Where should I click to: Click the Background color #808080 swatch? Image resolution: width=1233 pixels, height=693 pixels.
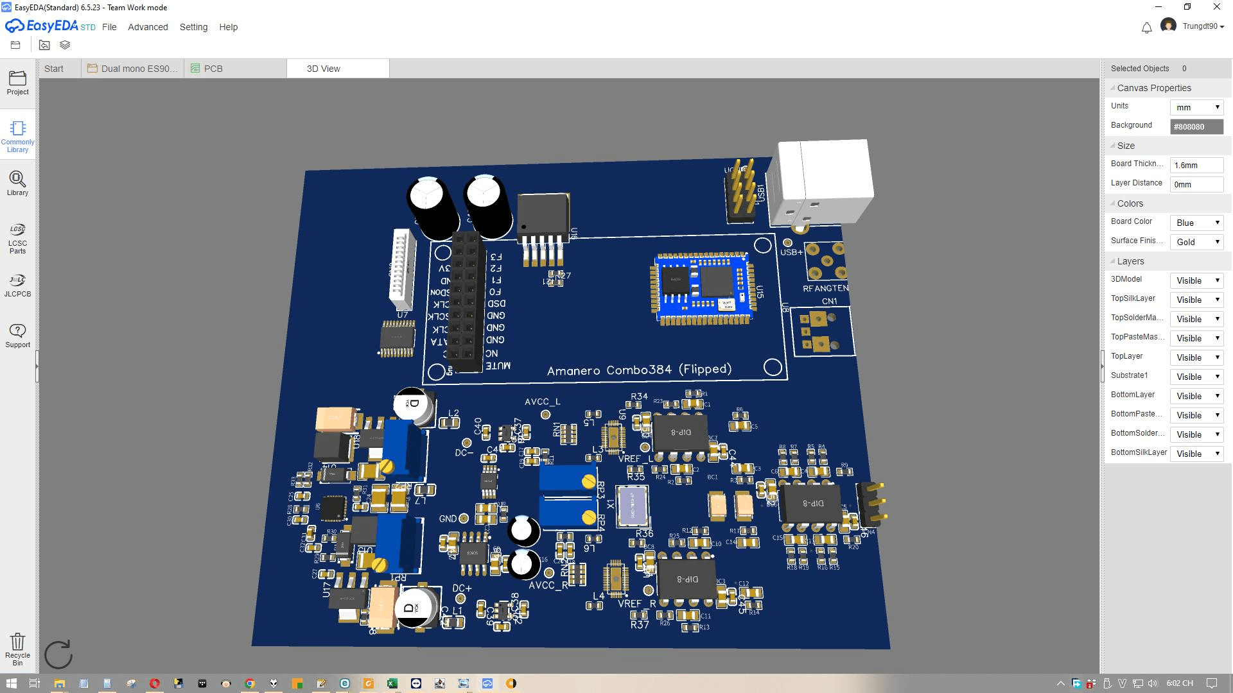[x=1196, y=126]
